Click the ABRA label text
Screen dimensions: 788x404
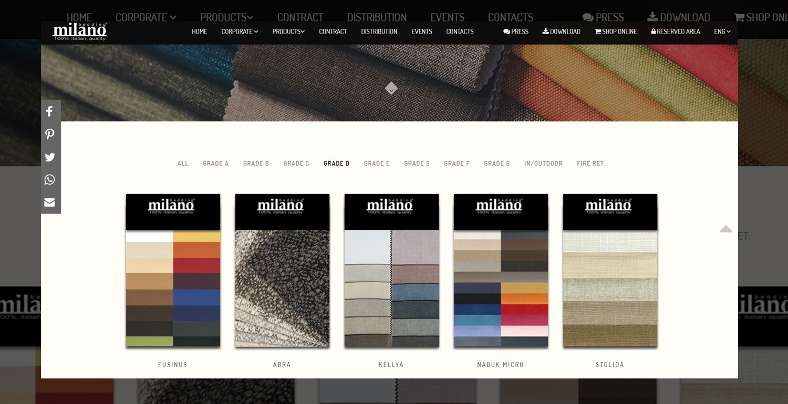(282, 365)
